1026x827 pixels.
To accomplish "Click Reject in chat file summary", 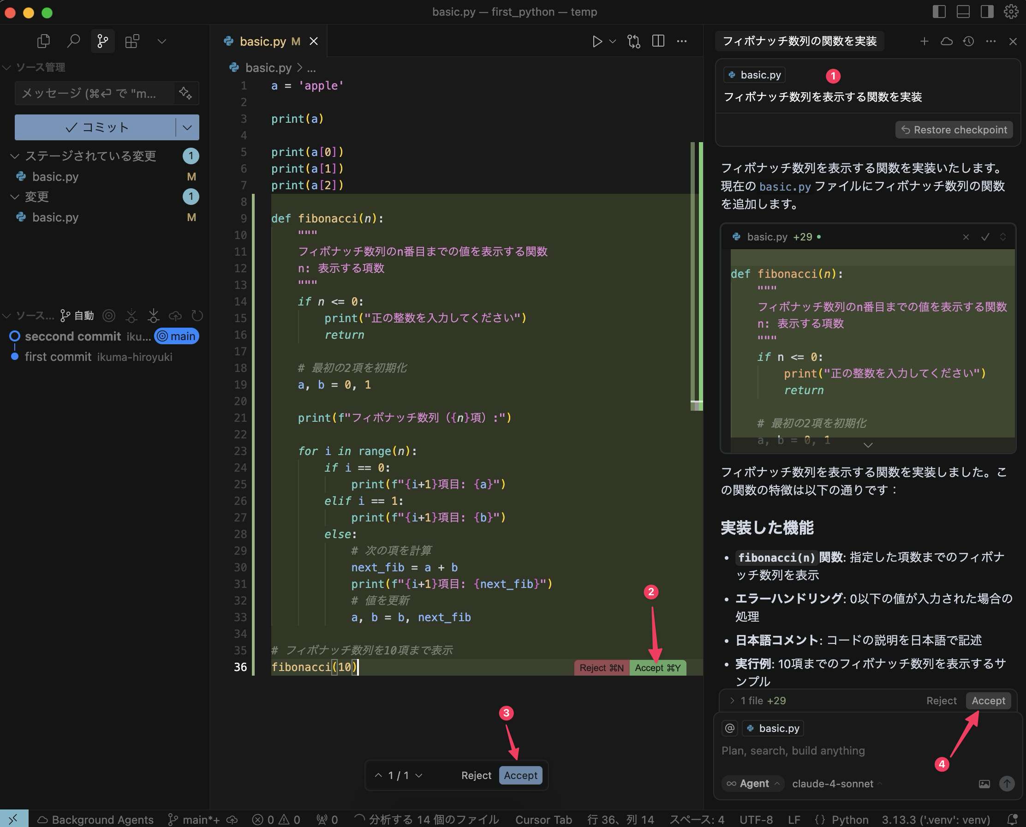I will pyautogui.click(x=941, y=700).
